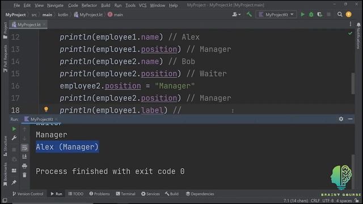
Task: Click MyProject.kt breadcrumb in navigation bar
Action: click(x=88, y=15)
